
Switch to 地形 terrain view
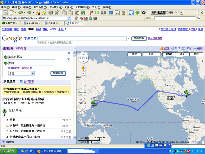click(196, 54)
